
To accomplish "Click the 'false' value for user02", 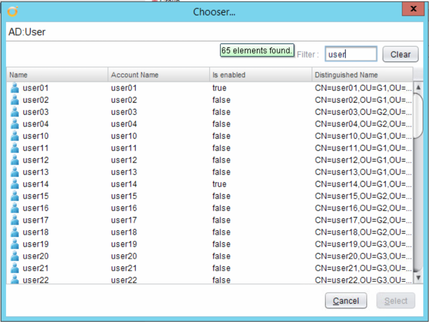I will 221,100.
